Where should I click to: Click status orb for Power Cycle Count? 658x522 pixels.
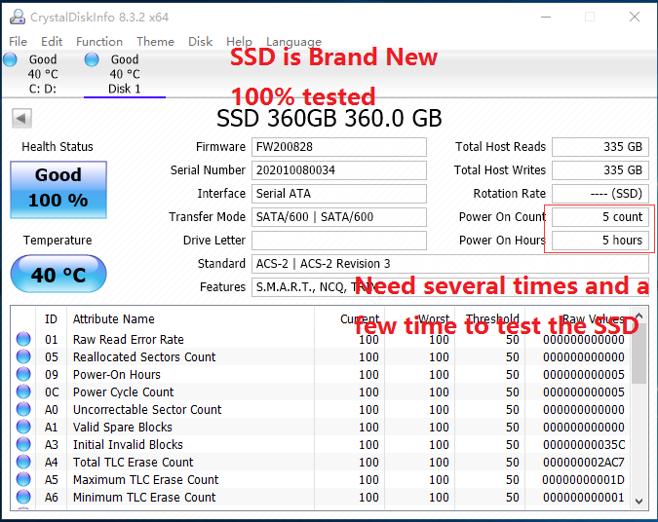(x=23, y=391)
